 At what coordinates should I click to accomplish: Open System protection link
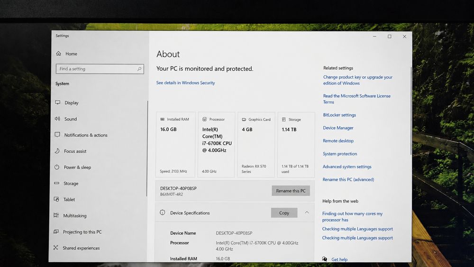[340, 154]
